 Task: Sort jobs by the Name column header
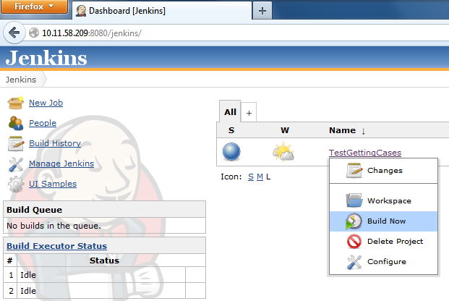(x=347, y=130)
